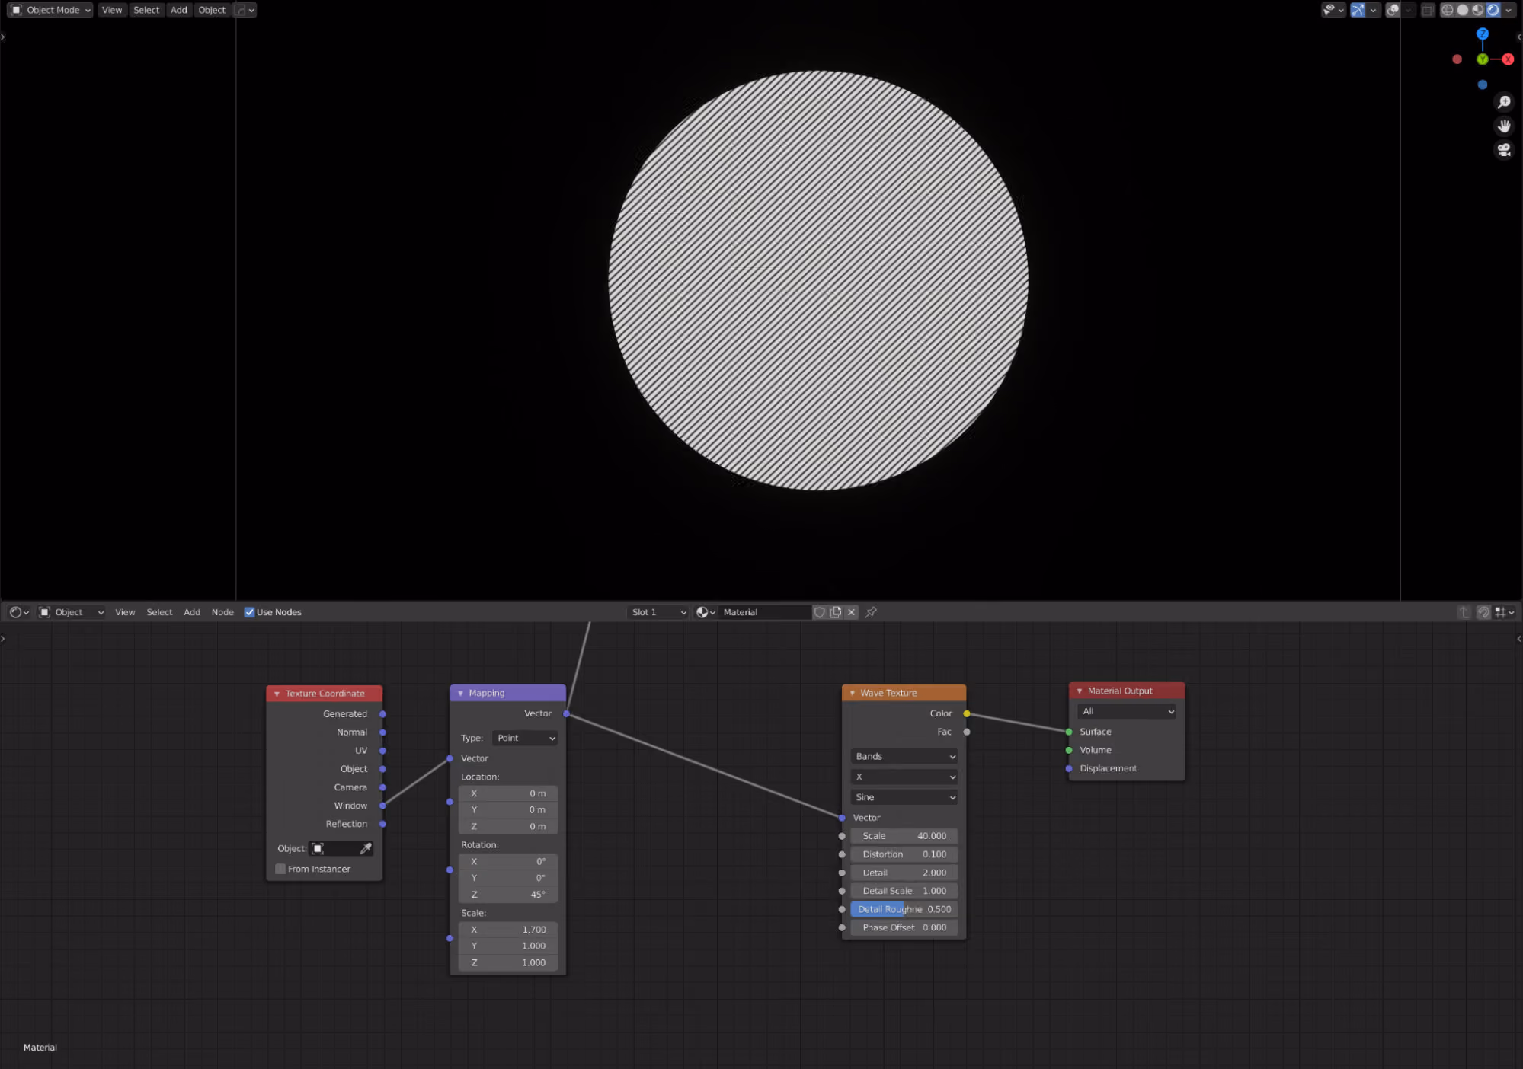Click the Wave Texture Scale 40.000 slider

coord(904,836)
